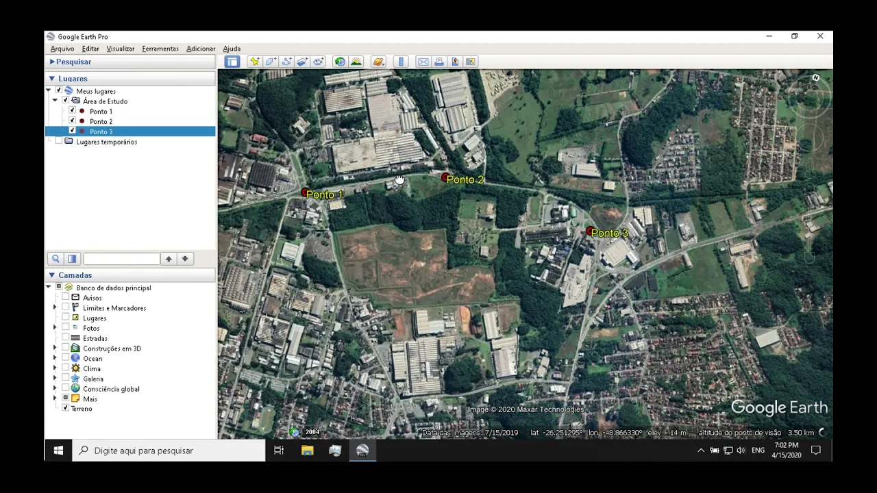
Task: Open the notification center on taskbar
Action: coord(816,451)
